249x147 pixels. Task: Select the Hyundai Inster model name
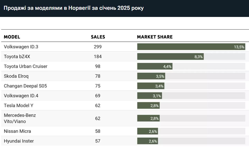19,141
